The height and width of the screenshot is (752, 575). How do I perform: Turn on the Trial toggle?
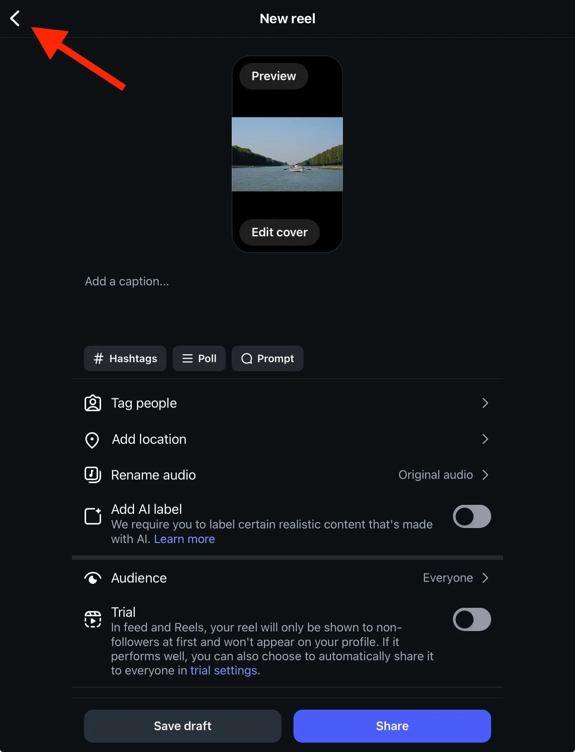472,619
